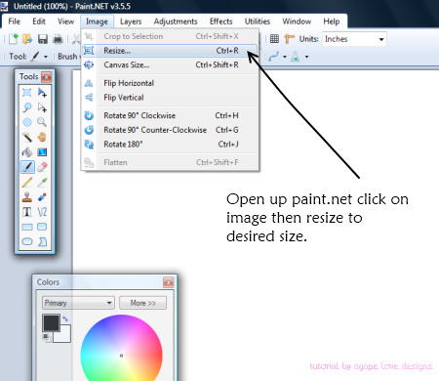Select the Text tool
439x381 pixels.
click(27, 212)
